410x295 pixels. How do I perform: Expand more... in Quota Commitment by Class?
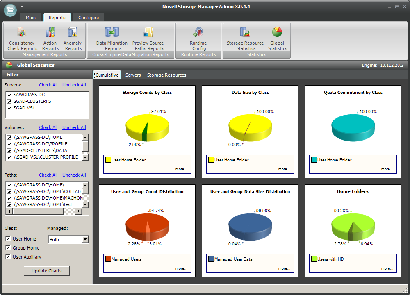click(387, 169)
